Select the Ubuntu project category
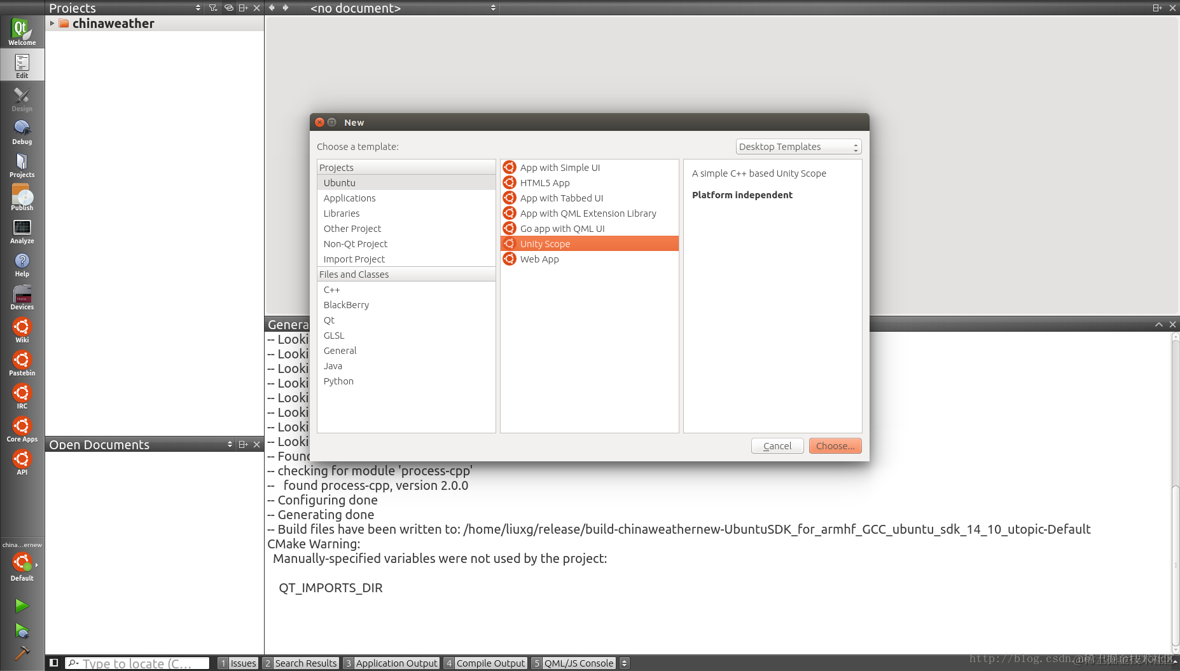 pyautogui.click(x=406, y=182)
